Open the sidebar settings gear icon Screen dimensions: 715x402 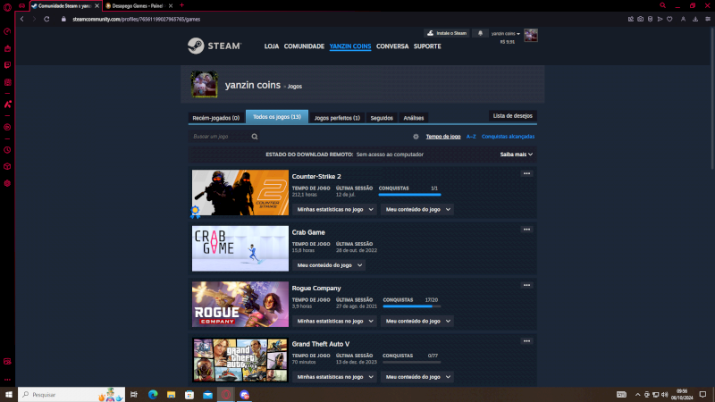pyautogui.click(x=7, y=183)
